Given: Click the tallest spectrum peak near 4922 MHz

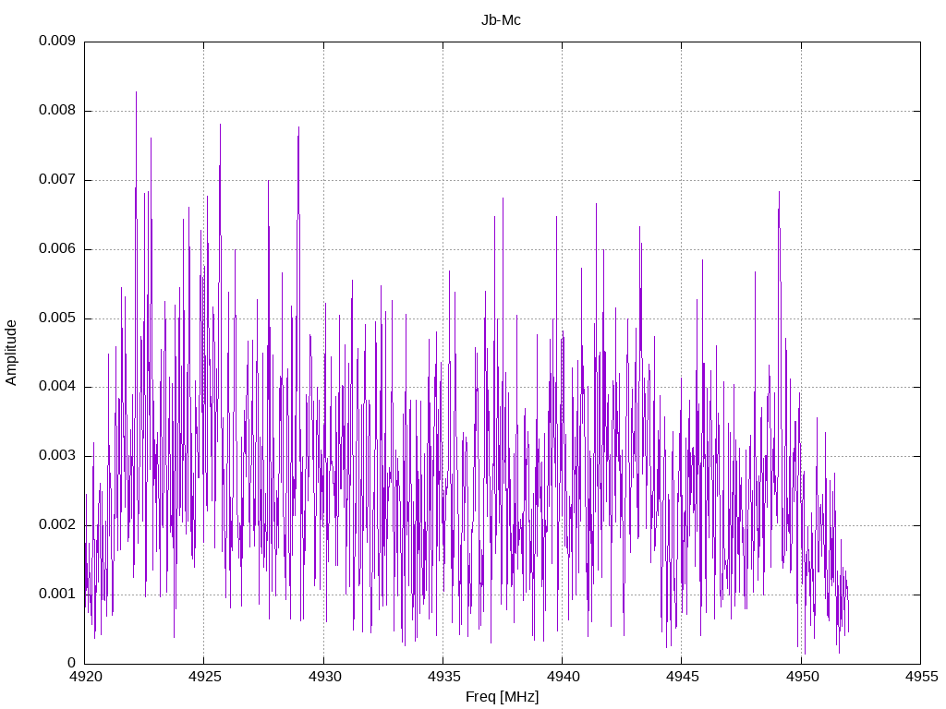Looking at the screenshot, I should (137, 92).
